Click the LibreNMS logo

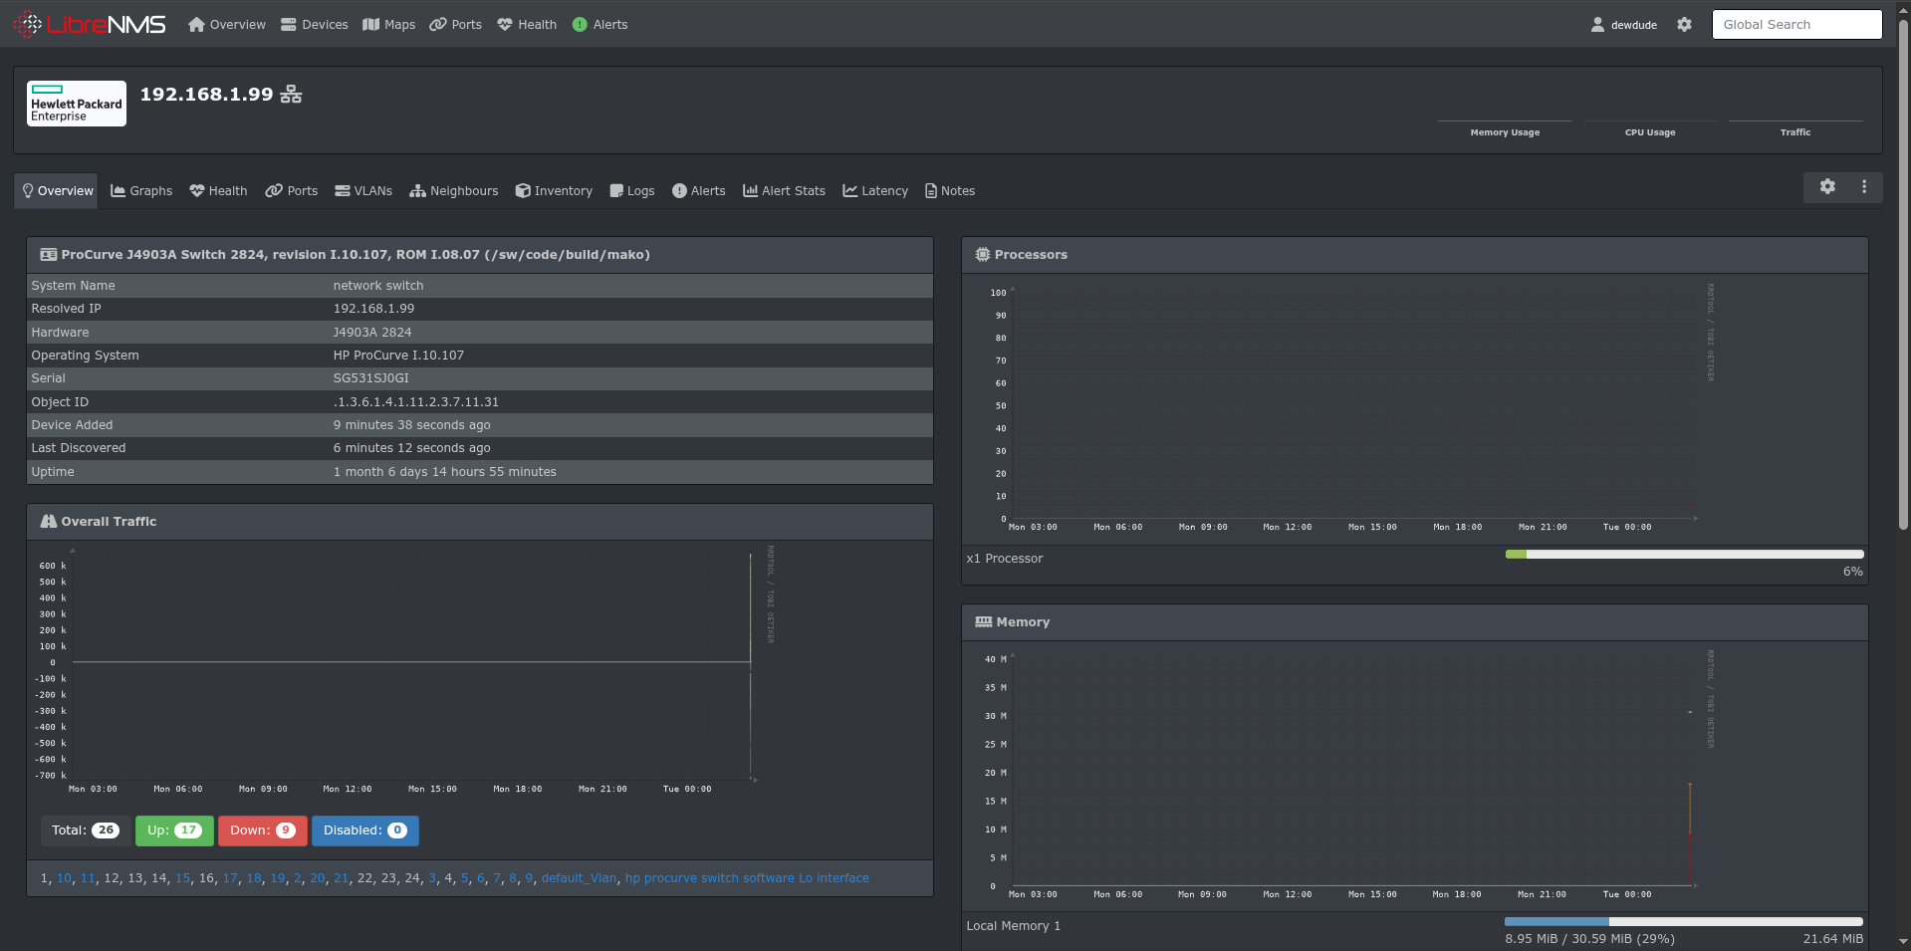pyautogui.click(x=90, y=24)
